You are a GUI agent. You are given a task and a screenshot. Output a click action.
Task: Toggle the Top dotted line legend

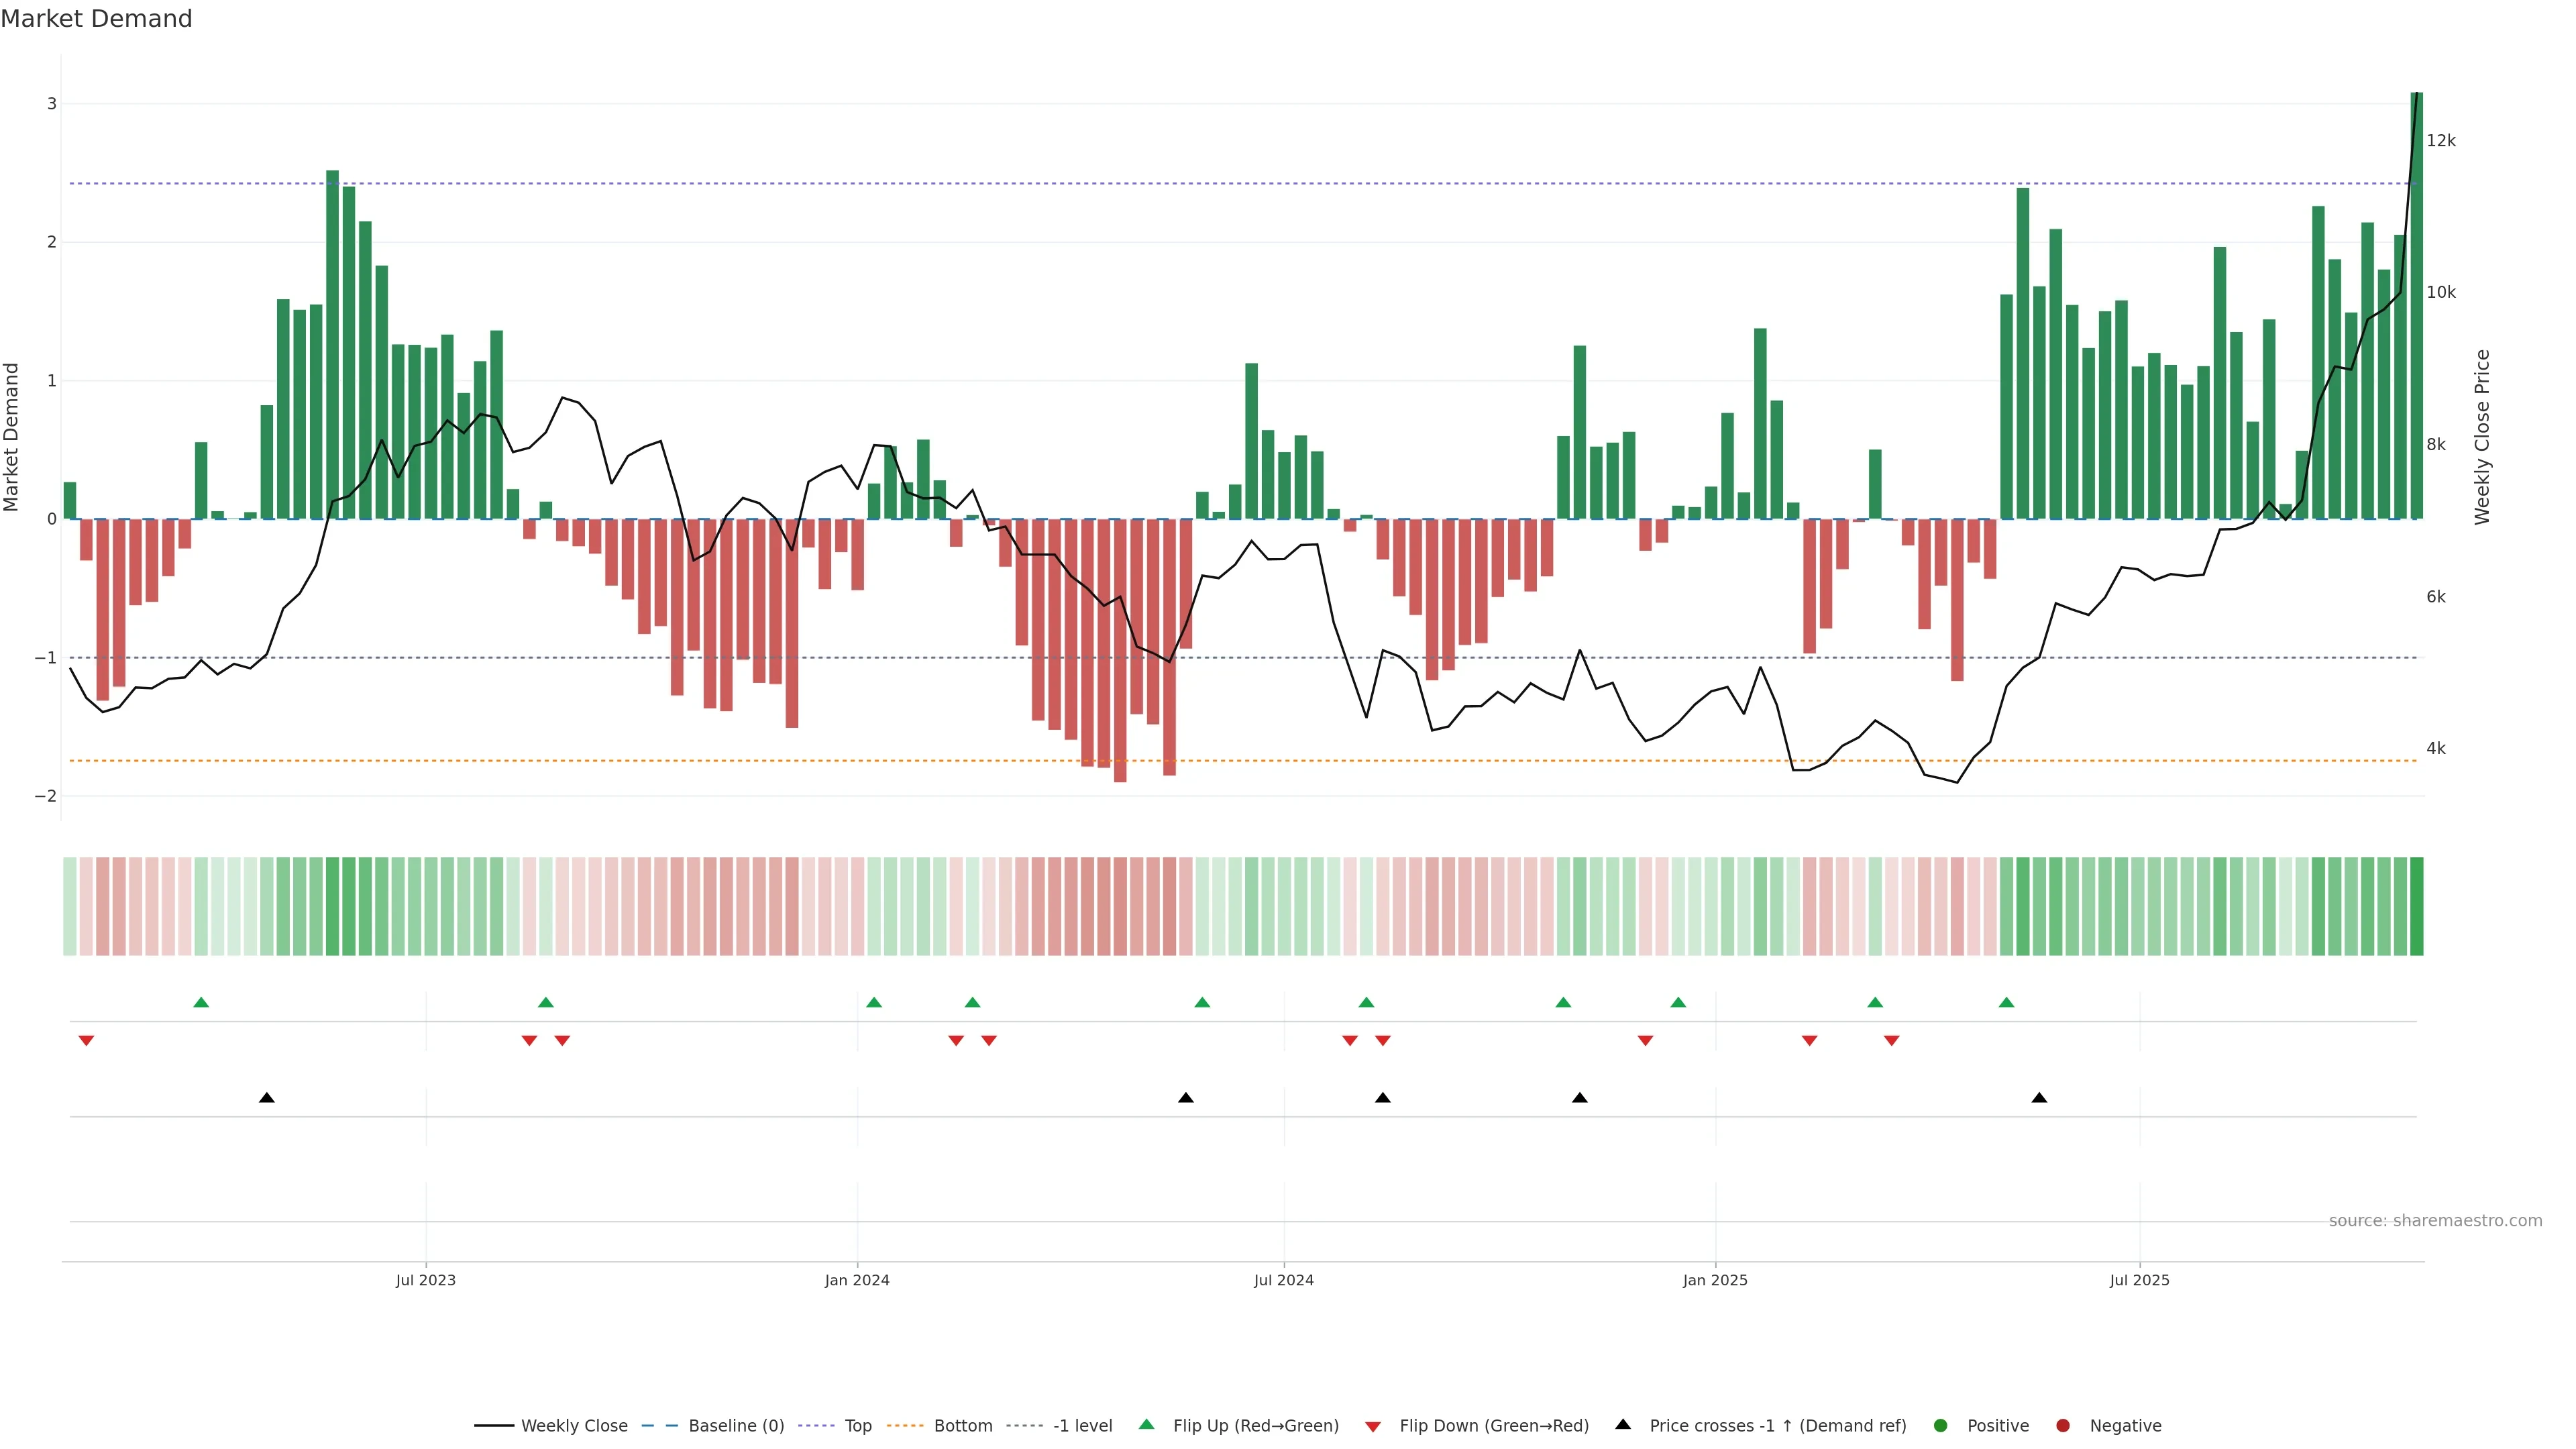(x=857, y=1426)
